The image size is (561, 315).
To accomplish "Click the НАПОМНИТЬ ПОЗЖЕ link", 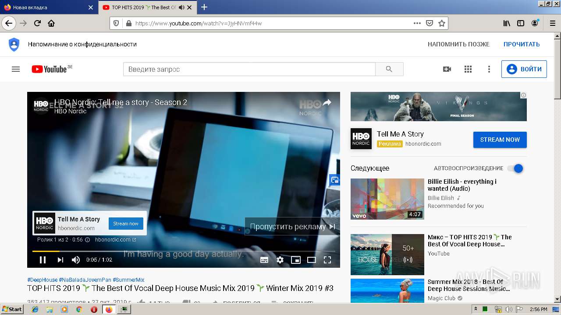I will coord(458,44).
